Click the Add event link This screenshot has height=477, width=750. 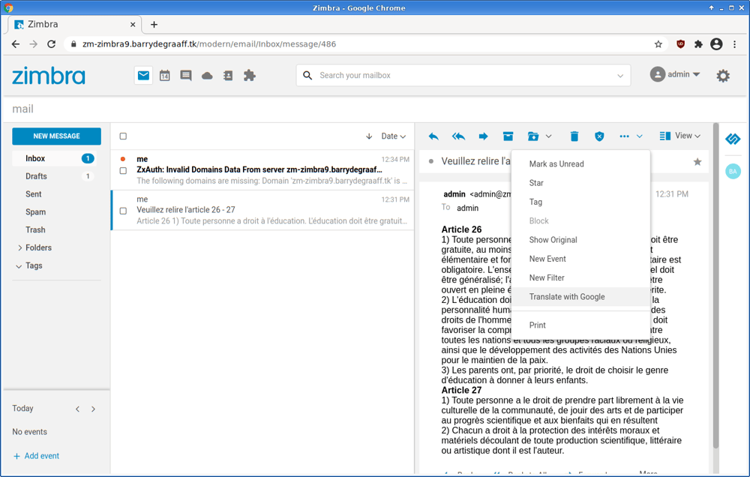point(36,455)
